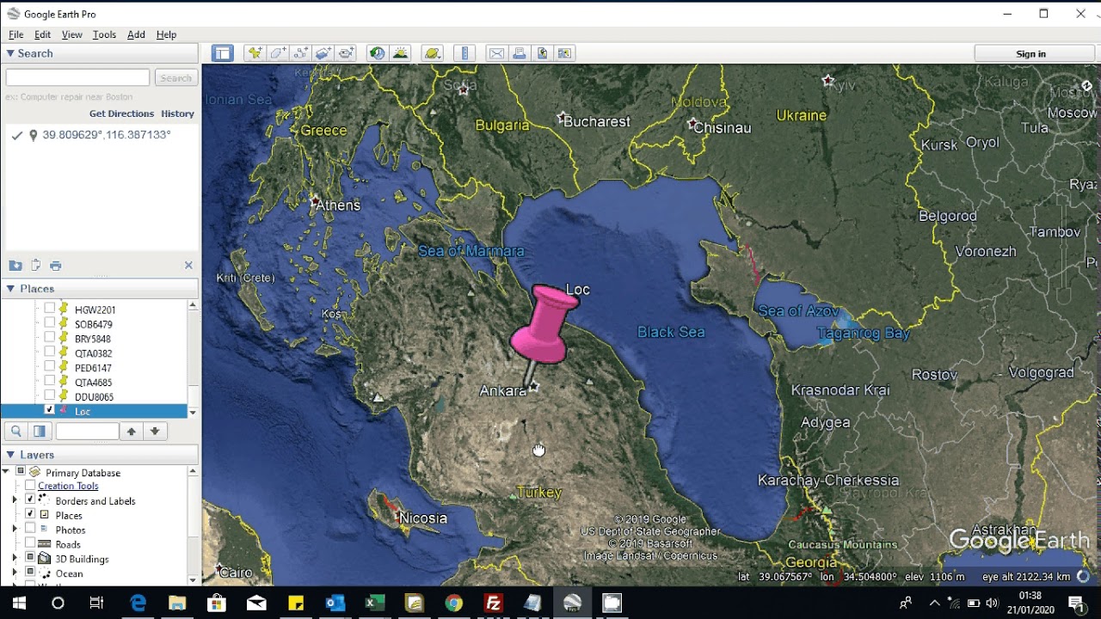Open the Creation Tools link

point(68,486)
